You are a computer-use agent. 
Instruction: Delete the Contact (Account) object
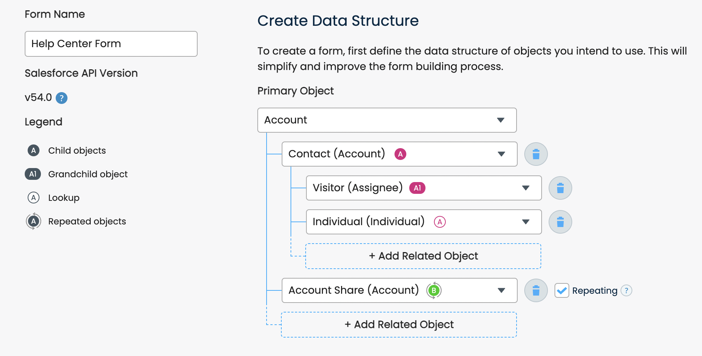pos(536,154)
